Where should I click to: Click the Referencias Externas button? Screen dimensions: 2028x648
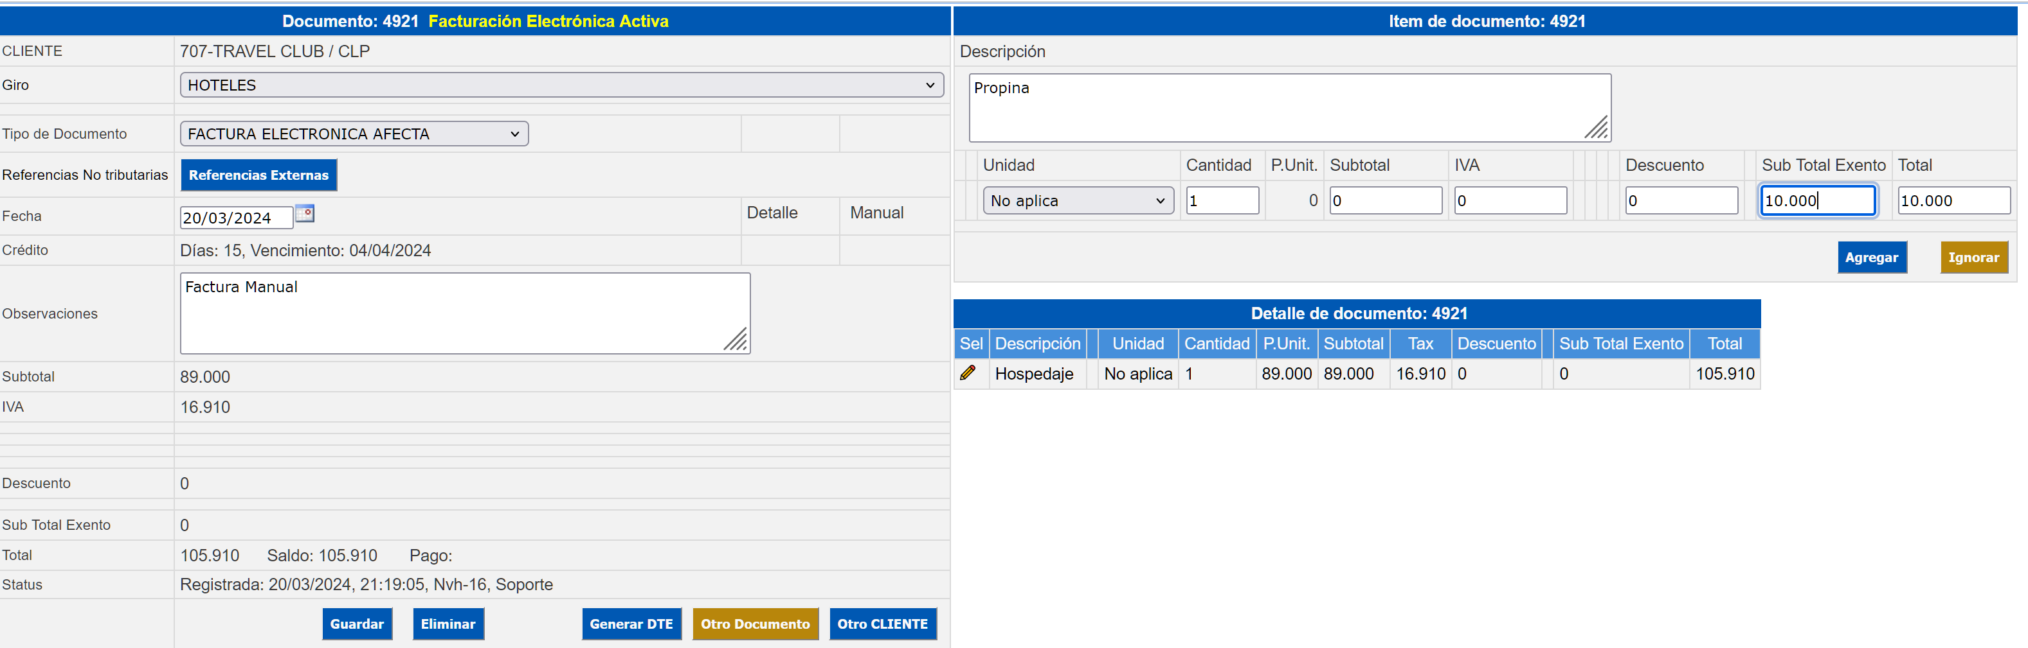pos(259,175)
